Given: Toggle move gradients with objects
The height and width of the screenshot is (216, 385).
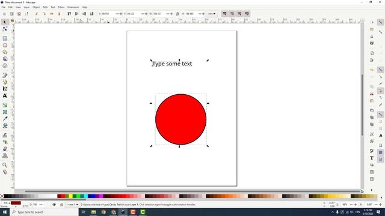Looking at the screenshot, I should click(239, 14).
